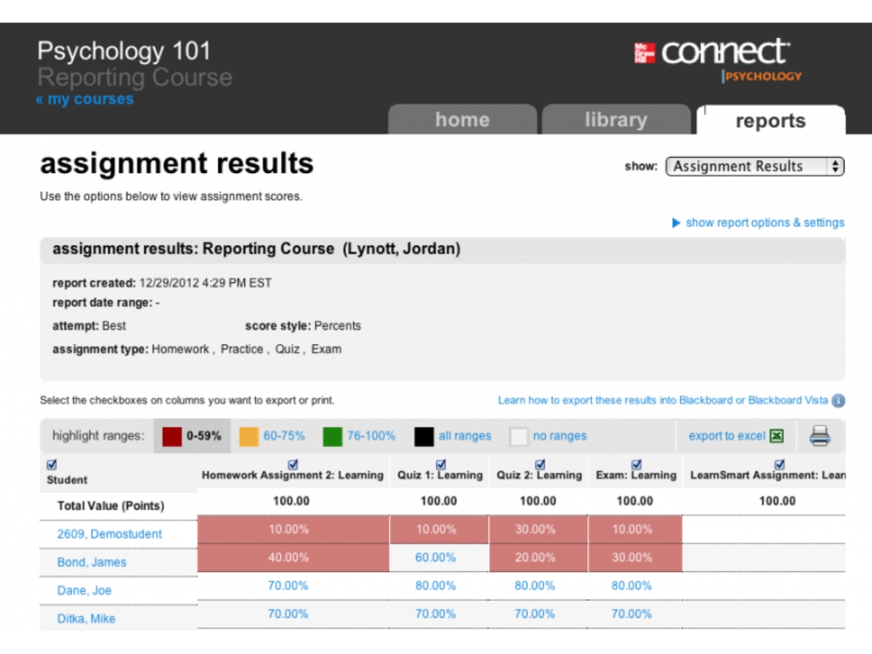Click Ditka, Mike Homework score 70.00%
Screen dimensions: 872x654
288,614
